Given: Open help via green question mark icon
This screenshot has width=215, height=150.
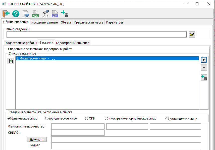Looking at the screenshot, I should pyautogui.click(x=16, y=13).
